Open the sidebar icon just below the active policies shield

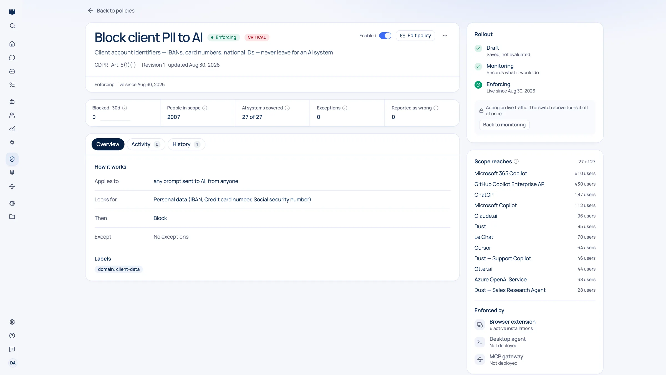tap(12, 173)
